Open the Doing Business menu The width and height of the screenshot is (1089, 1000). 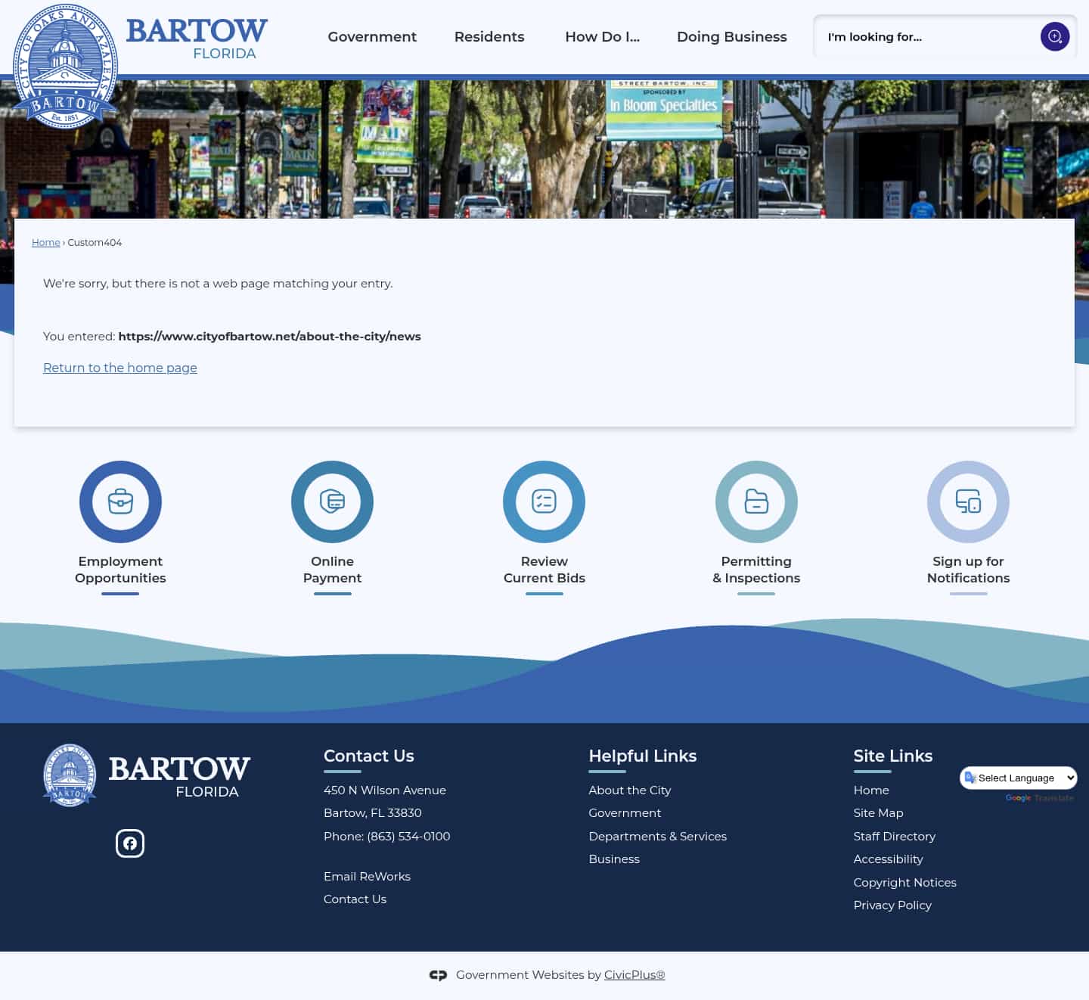[x=731, y=36]
